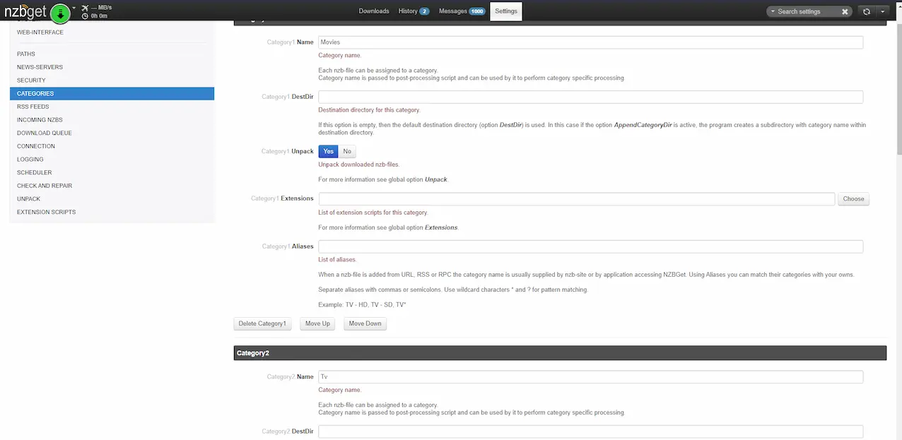
Task: Open the History tab
Action: click(414, 11)
